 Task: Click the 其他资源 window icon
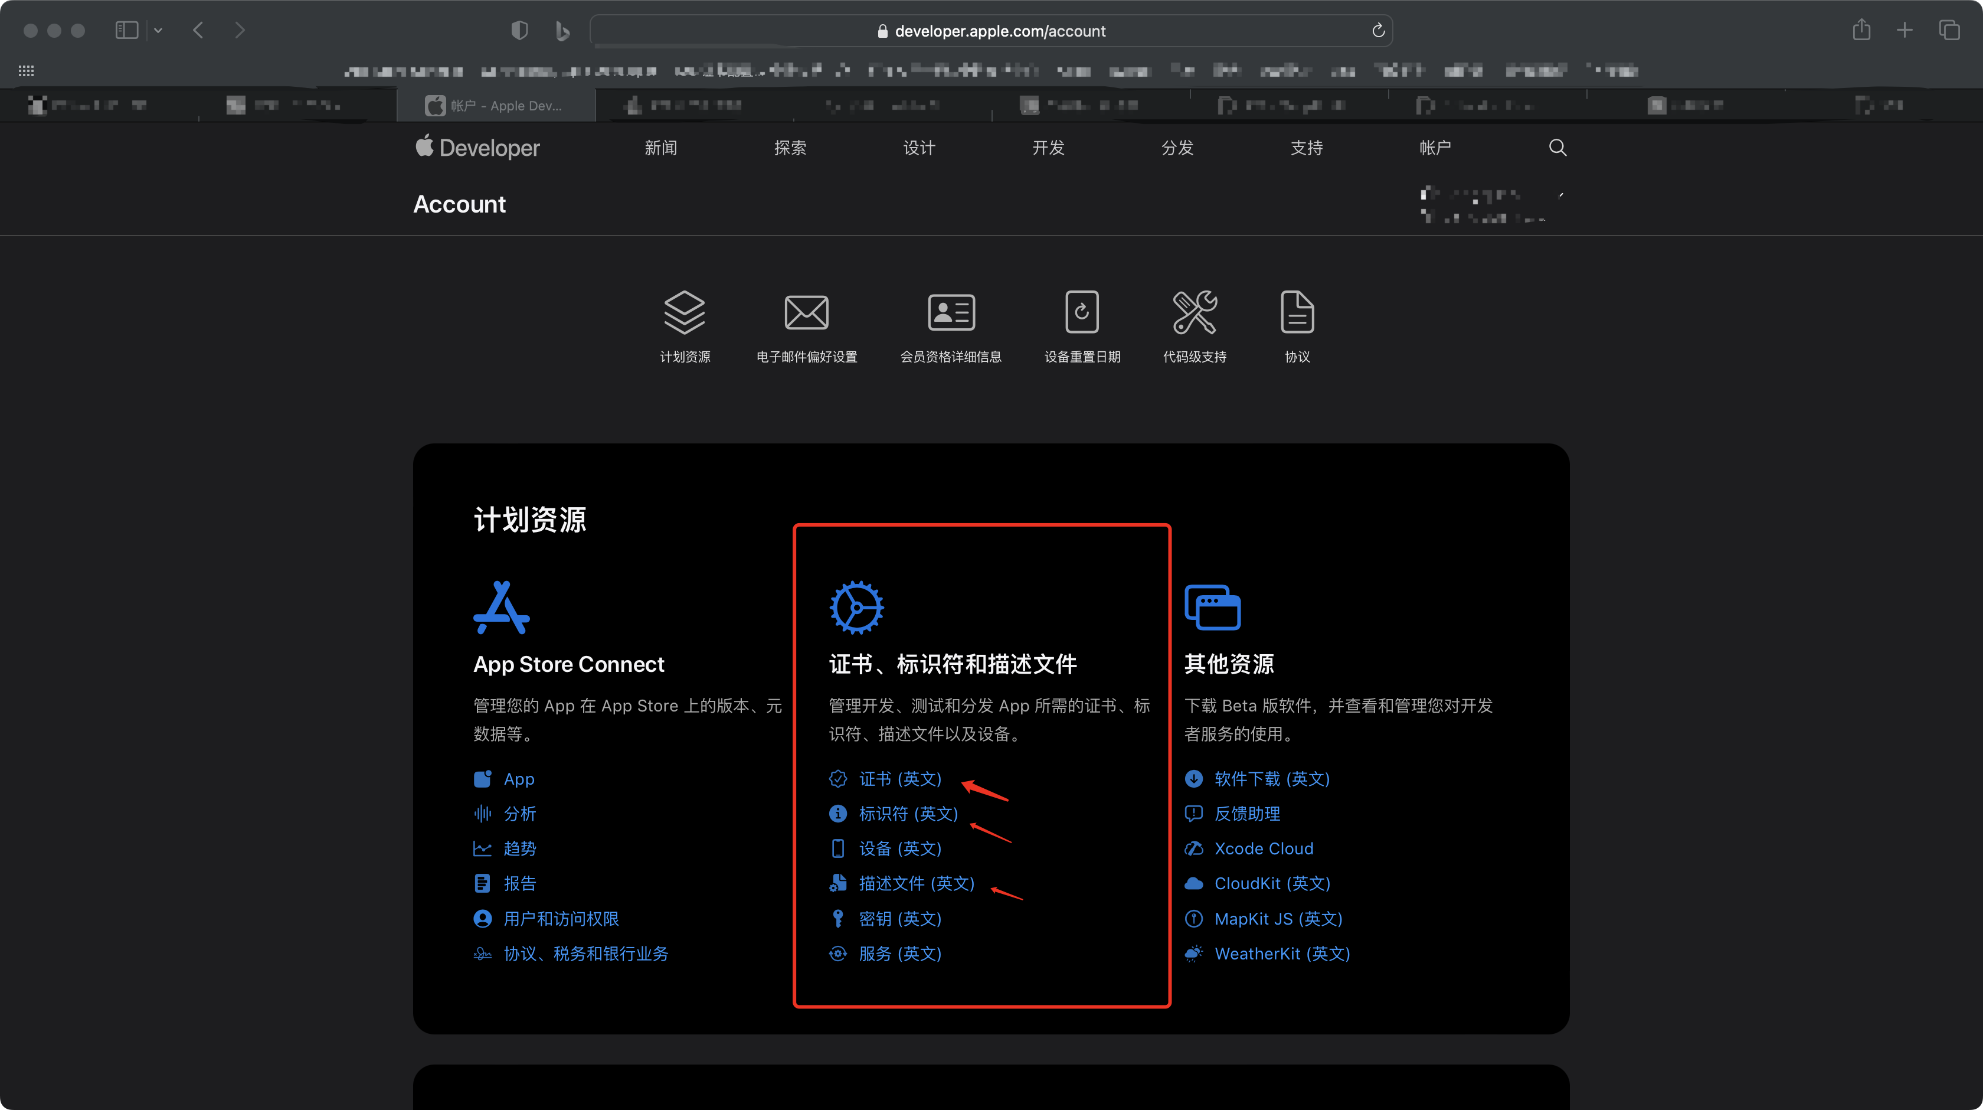pos(1212,607)
